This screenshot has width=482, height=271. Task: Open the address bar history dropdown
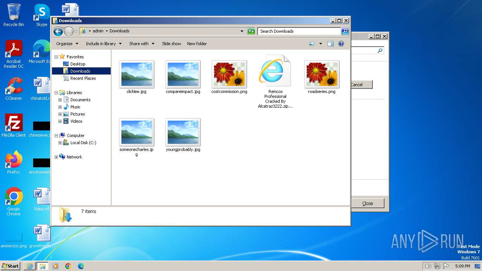pos(242,31)
